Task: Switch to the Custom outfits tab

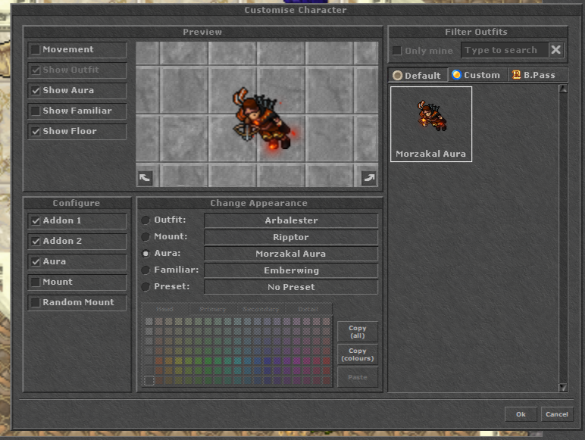Action: pos(477,75)
